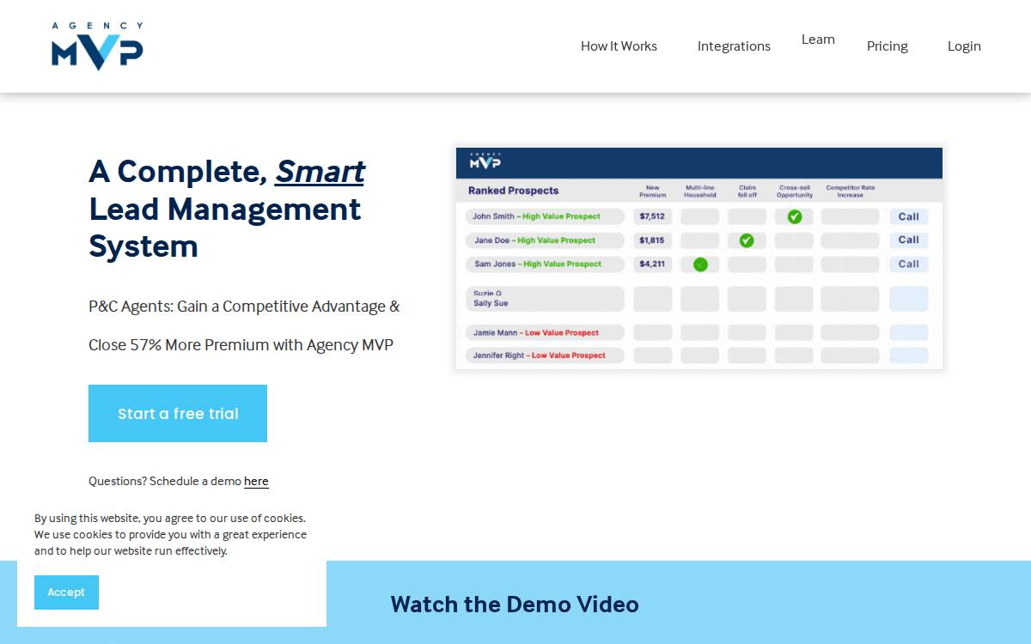The width and height of the screenshot is (1031, 644).
Task: Open the Login page
Action: point(964,46)
